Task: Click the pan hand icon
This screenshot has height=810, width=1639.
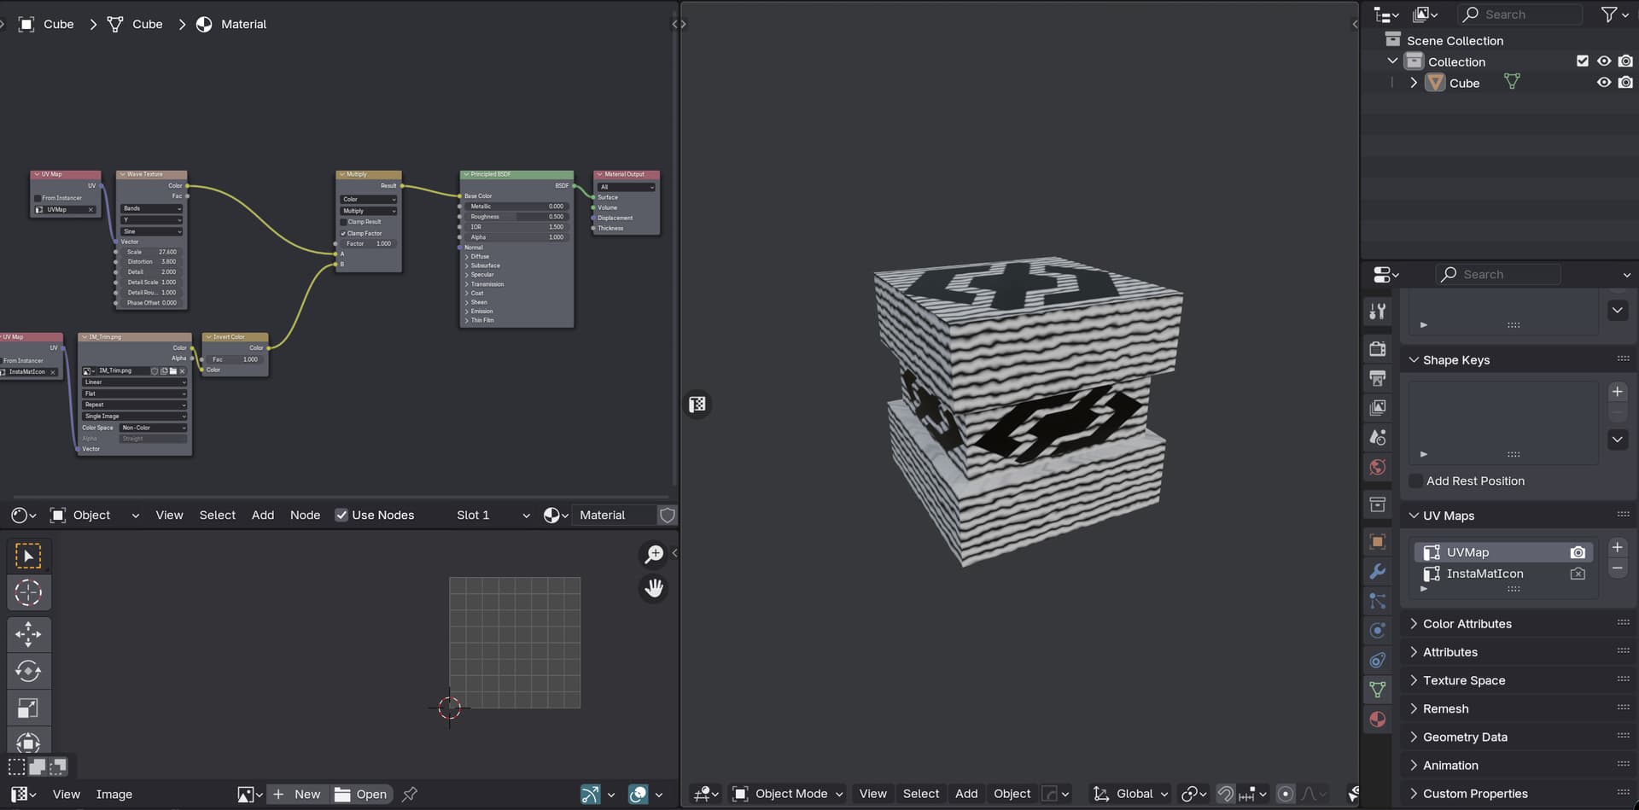Action: coord(654,588)
